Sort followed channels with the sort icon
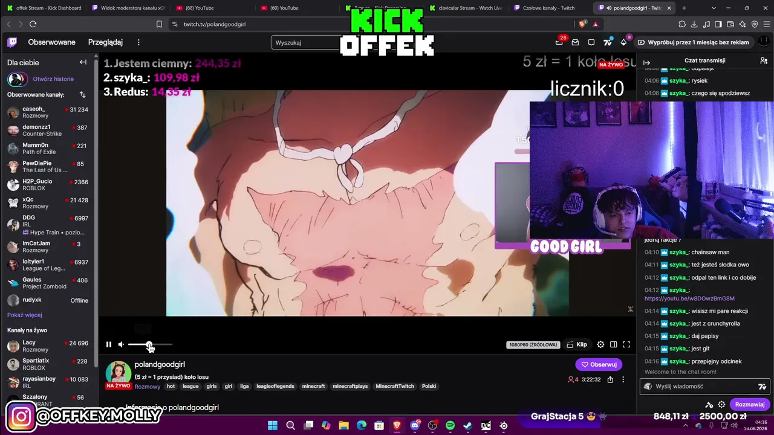The height and width of the screenshot is (435, 774). point(82,95)
